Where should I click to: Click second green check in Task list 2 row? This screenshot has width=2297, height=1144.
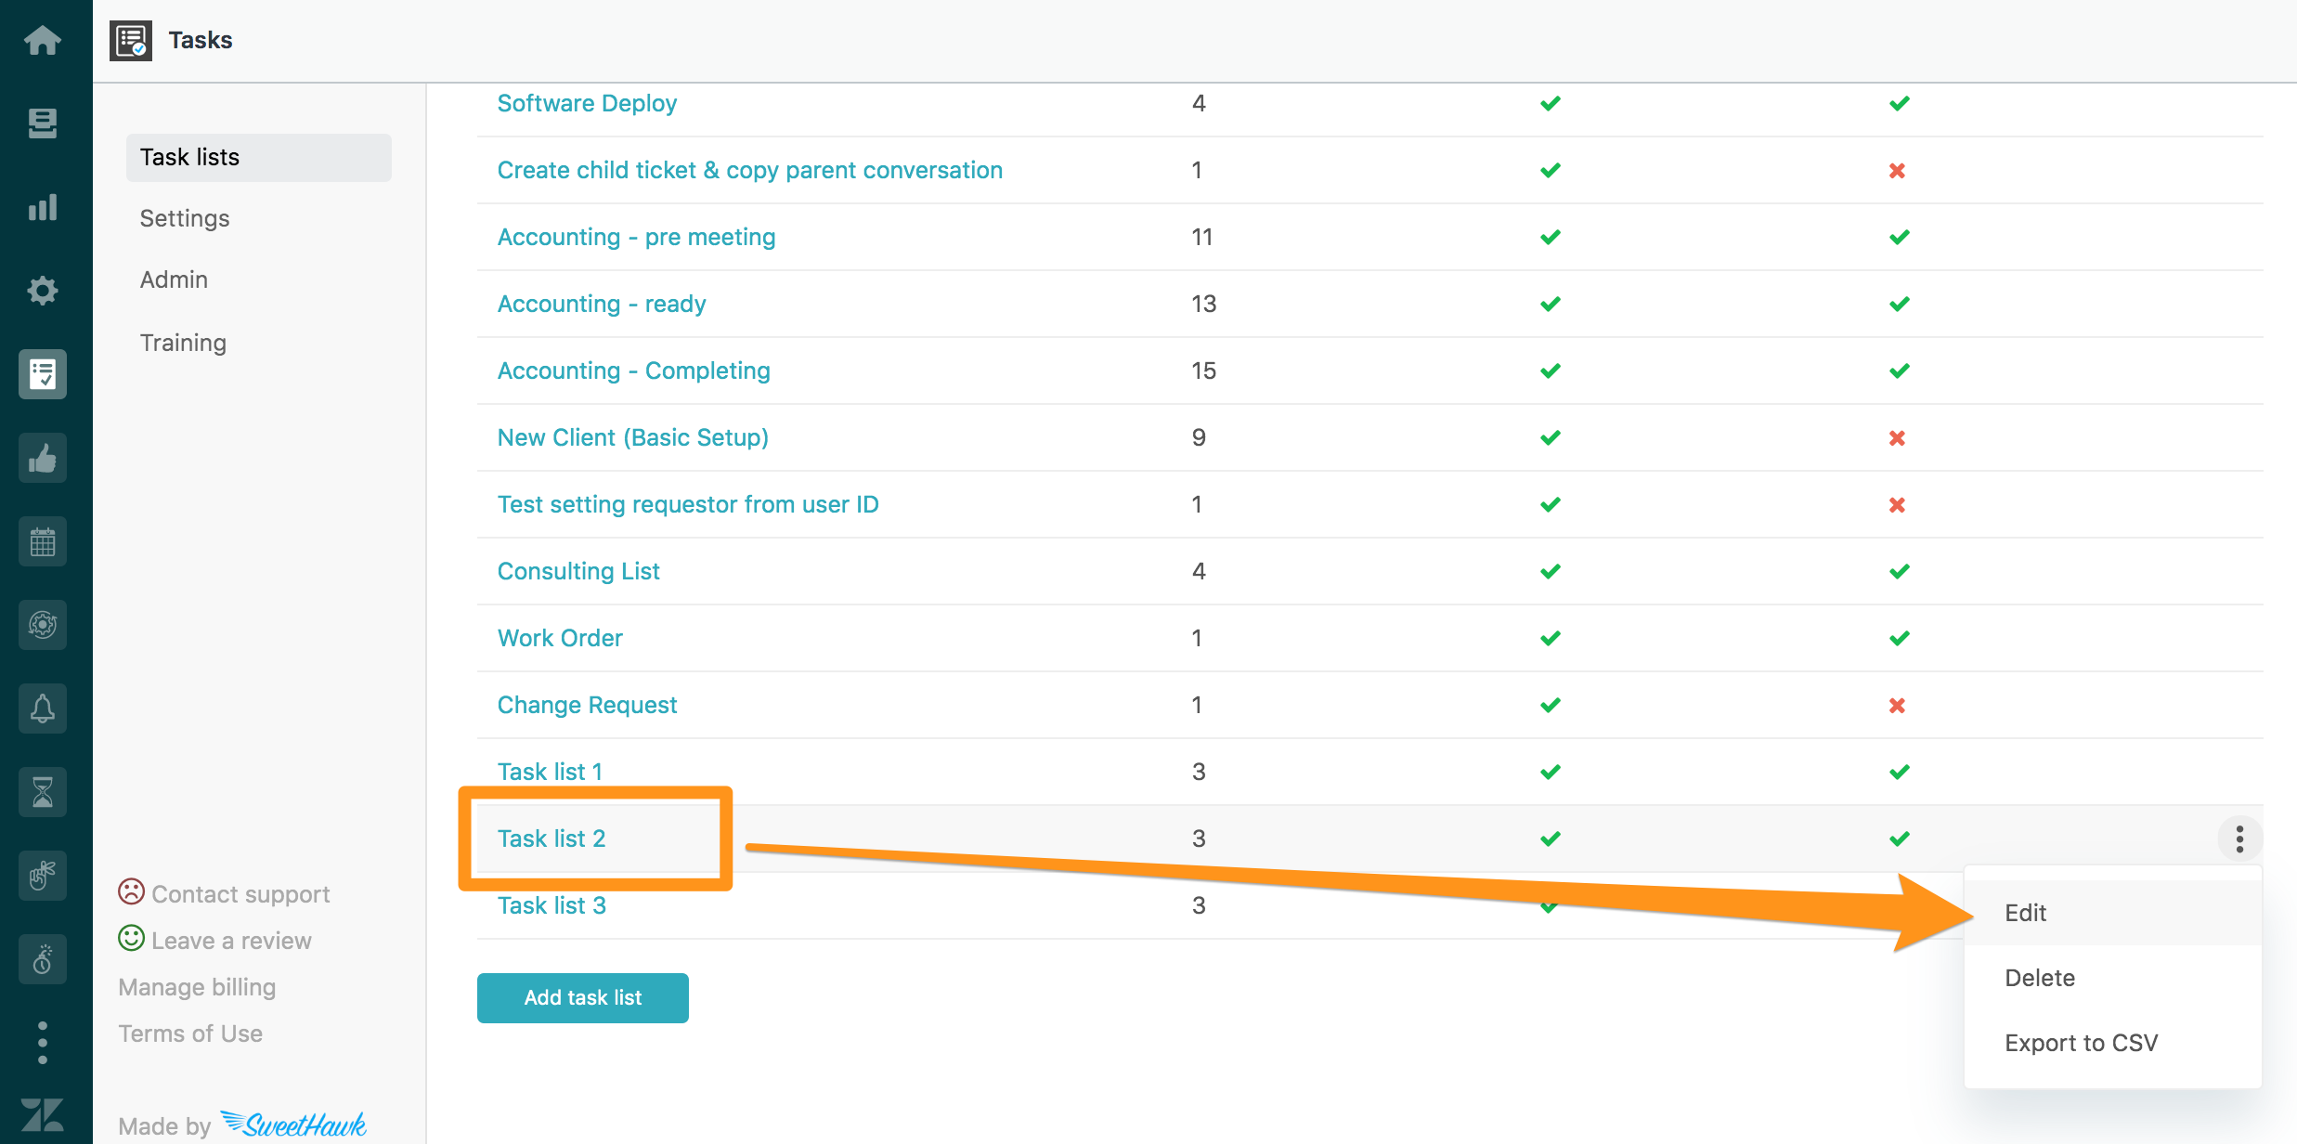pyautogui.click(x=1900, y=838)
